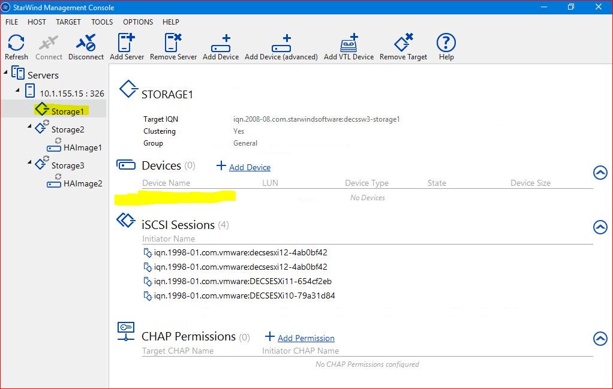Open the TOOLS menu
This screenshot has height=389, width=613.
tap(102, 22)
